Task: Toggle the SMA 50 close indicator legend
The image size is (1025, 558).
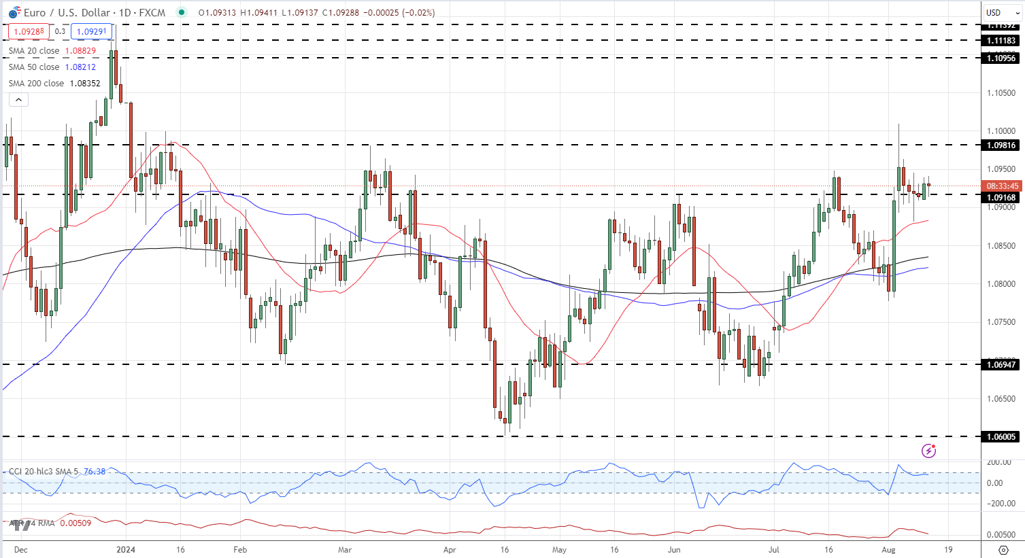Action: [x=34, y=67]
